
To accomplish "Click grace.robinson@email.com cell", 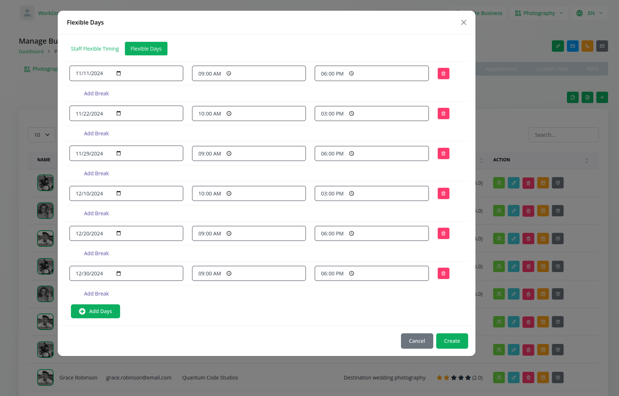I will coord(139,378).
